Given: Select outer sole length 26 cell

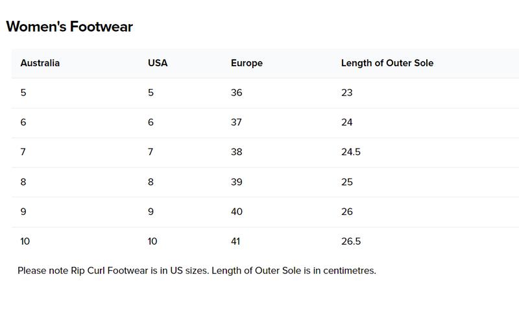Looking at the screenshot, I should click(x=347, y=211).
